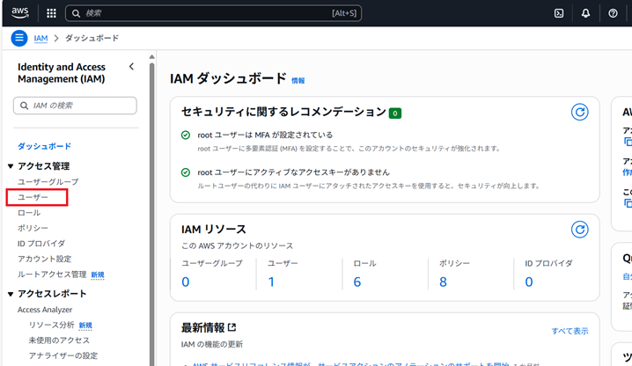Click the IAM breadcrumb link
The image size is (632, 366).
[40, 39]
